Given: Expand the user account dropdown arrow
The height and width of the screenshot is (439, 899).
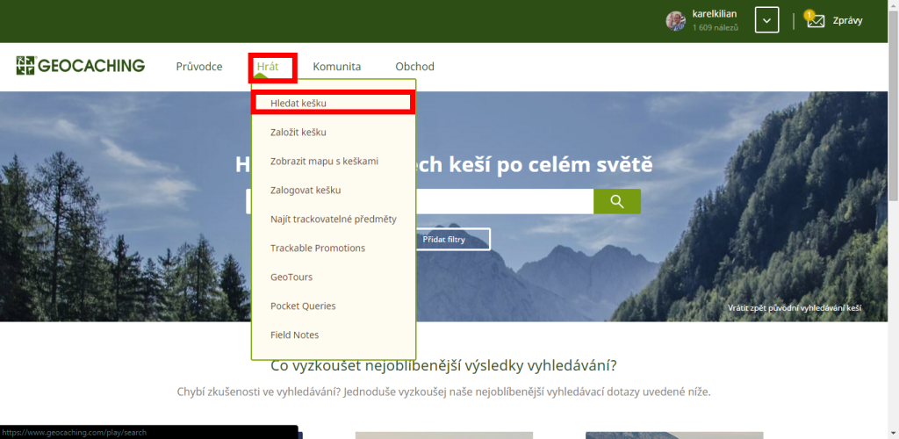Looking at the screenshot, I should (x=766, y=20).
